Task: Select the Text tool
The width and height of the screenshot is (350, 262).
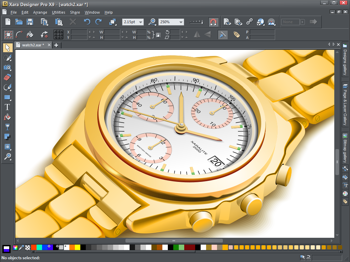Action: 8,107
